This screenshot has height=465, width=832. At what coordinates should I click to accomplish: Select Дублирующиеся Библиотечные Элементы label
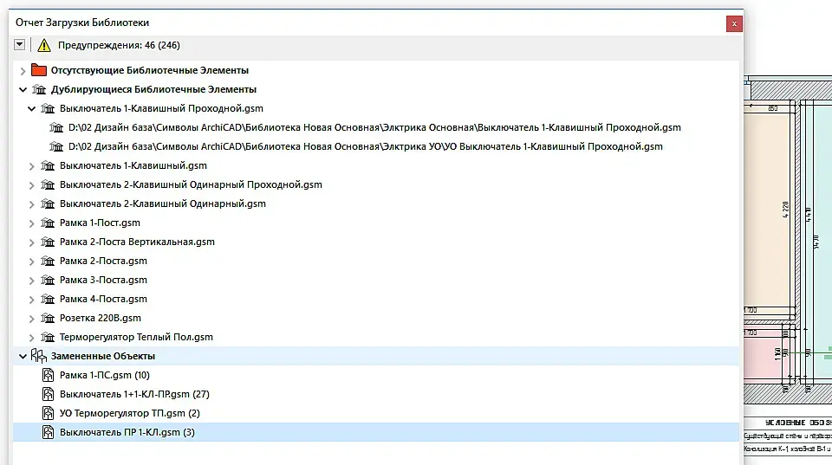pyautogui.click(x=153, y=89)
